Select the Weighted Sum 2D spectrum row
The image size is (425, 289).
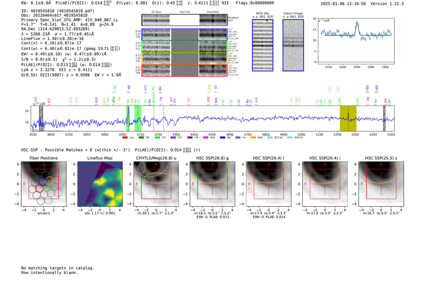pyautogui.click(x=185, y=20)
